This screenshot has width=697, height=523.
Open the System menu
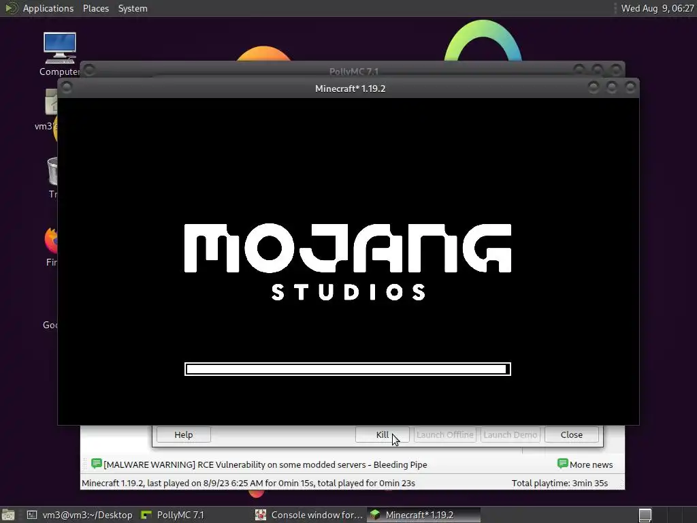(133, 8)
